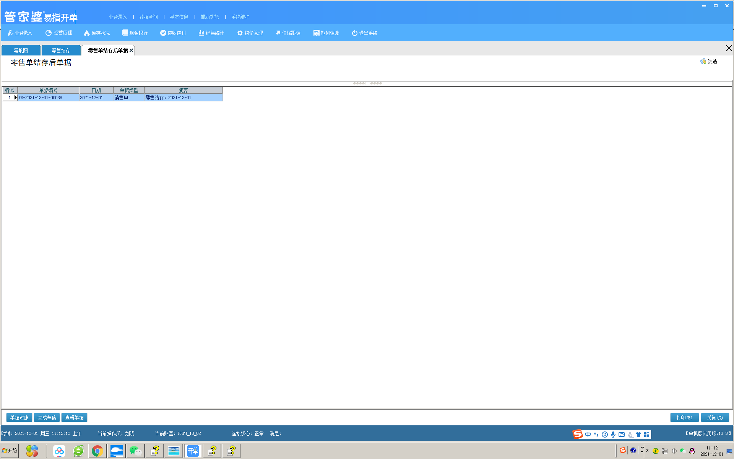Open 现金银行 toolbar item
Image resolution: width=734 pixels, height=459 pixels.
click(135, 33)
